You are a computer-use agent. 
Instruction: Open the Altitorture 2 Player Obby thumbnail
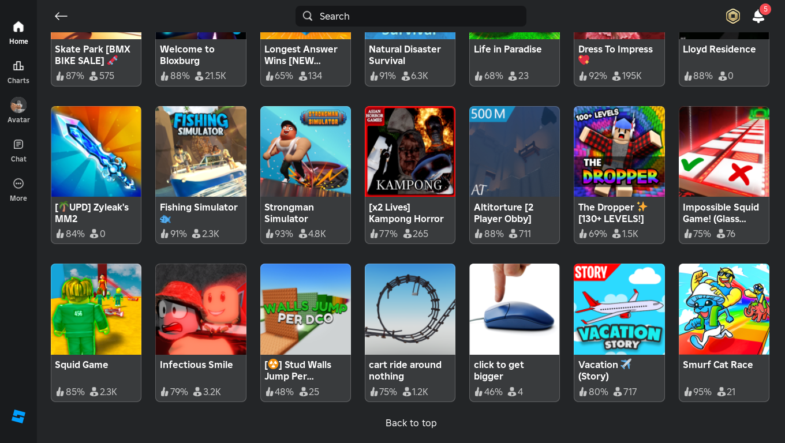pos(514,152)
